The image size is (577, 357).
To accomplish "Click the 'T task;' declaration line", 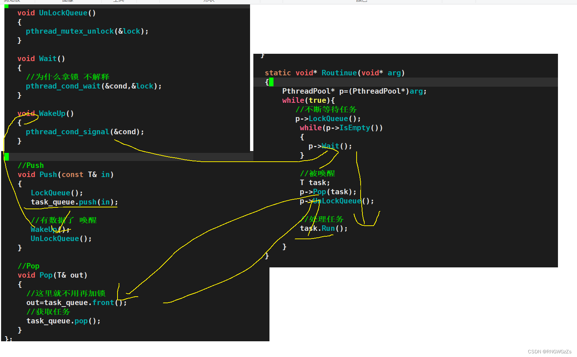I will (315, 183).
